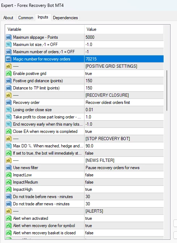Click the [POSITIVE GRID SETTINGS] text
Screen dimensions: 177x243
tap(111, 66)
